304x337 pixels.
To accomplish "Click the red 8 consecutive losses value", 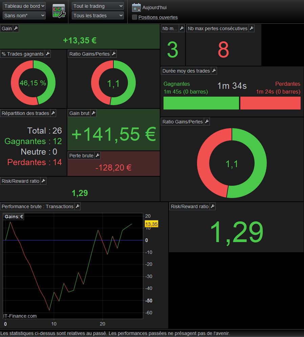I will 223,49.
